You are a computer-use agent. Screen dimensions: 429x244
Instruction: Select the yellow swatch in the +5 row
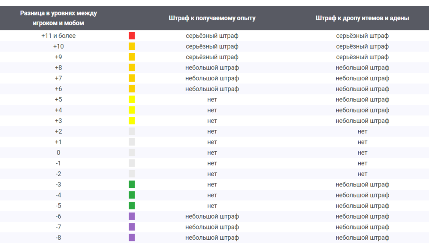[132, 100]
